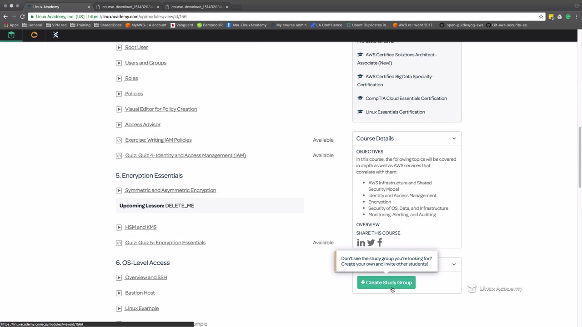Click the code icon beside Quiz 5

[x=119, y=243]
